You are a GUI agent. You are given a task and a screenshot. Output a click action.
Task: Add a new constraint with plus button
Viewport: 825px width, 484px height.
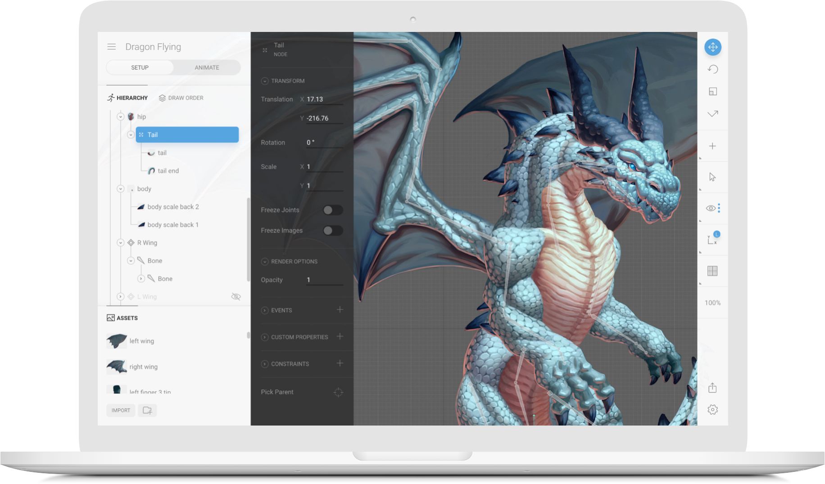tap(340, 363)
